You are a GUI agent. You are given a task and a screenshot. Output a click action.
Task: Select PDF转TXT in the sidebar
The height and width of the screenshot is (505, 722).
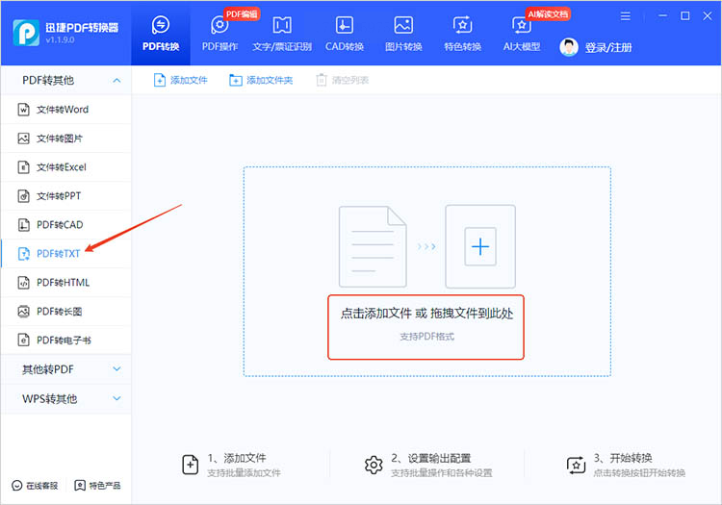pyautogui.click(x=65, y=253)
